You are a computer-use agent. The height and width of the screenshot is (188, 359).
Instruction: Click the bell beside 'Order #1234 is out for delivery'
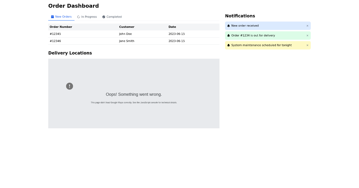coord(229,36)
